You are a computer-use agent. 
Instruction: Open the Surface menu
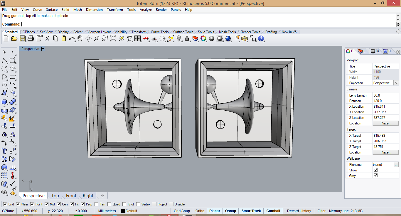[x=52, y=10]
